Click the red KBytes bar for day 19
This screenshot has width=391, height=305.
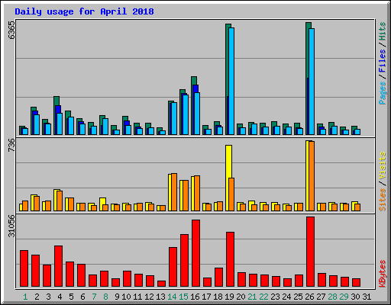[230, 259]
